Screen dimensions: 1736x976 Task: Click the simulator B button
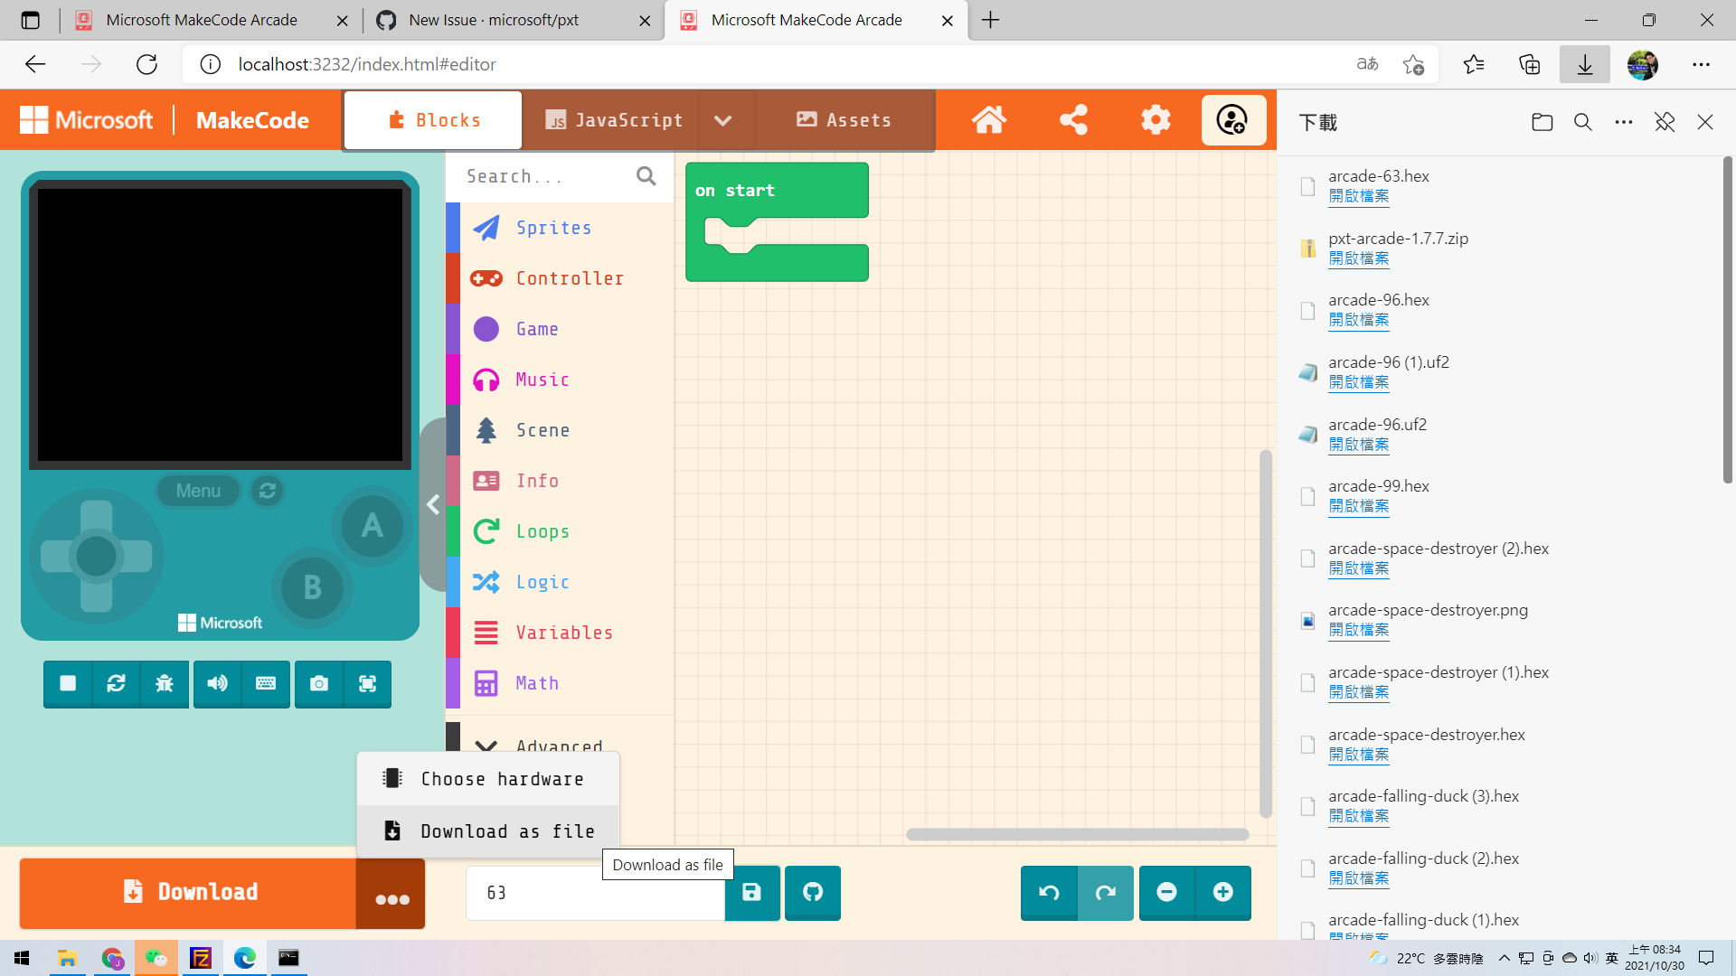coord(312,587)
